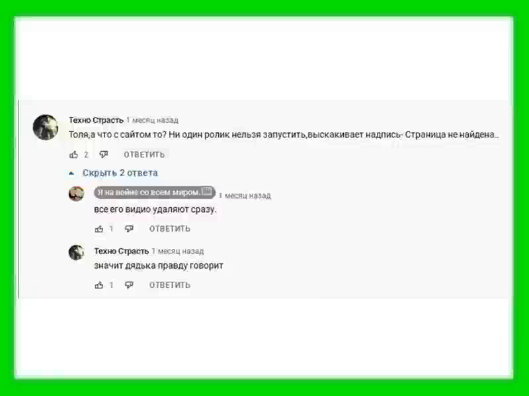Open avatar of 'Я на войне со всем миром'
Image resolution: width=529 pixels, height=396 pixels.
76,193
